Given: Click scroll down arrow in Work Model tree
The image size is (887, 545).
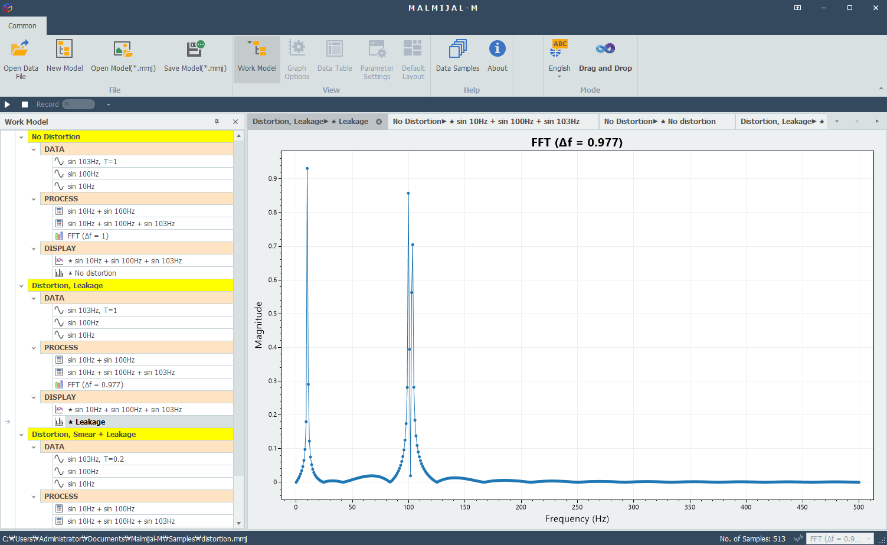Looking at the screenshot, I should [x=238, y=523].
